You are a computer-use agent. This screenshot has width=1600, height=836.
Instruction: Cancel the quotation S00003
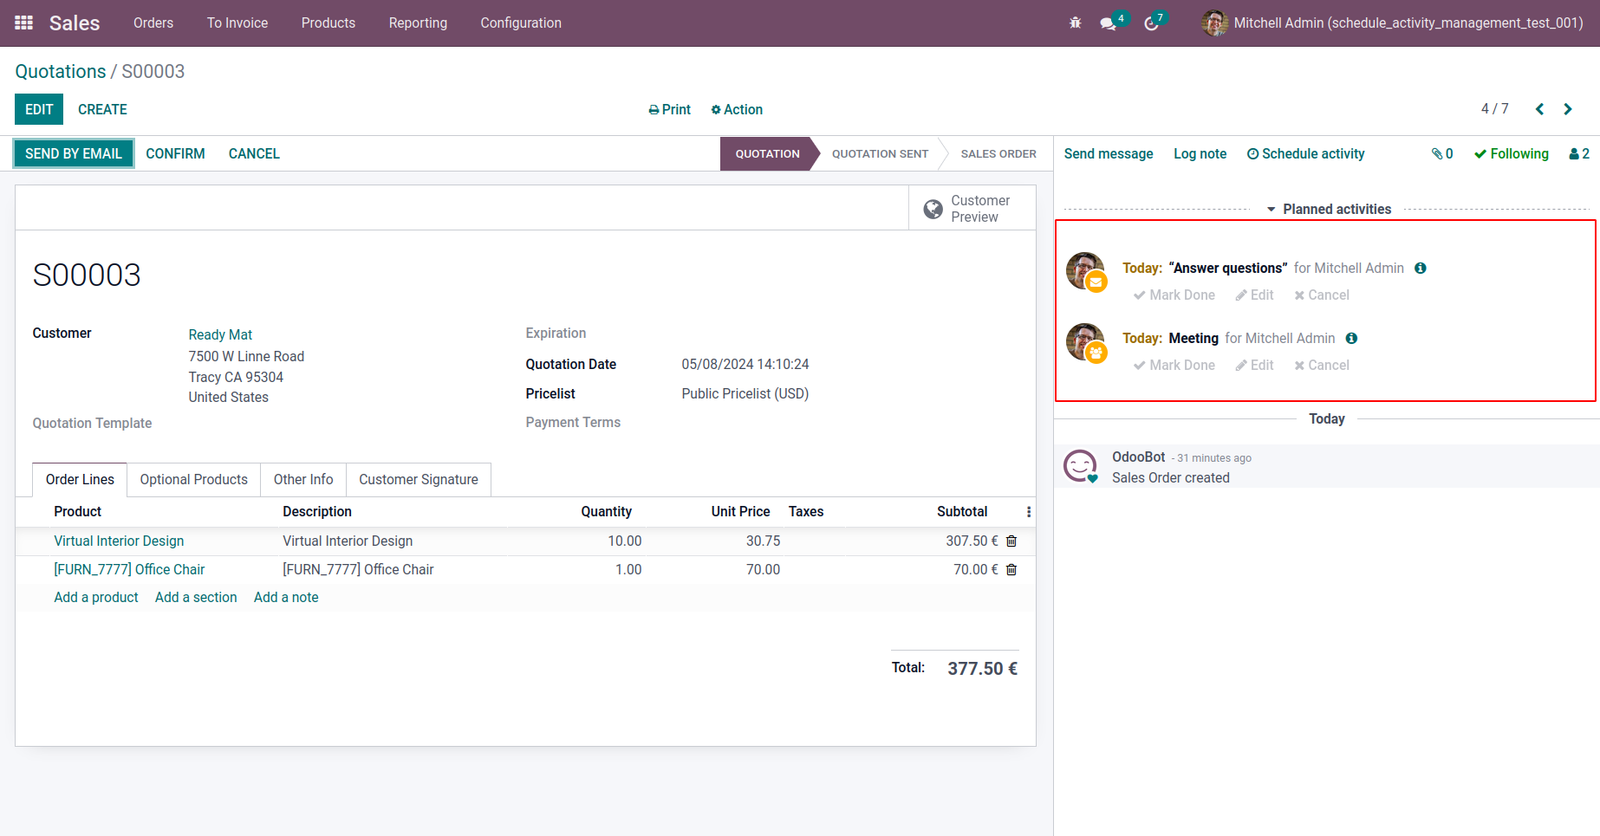click(254, 153)
